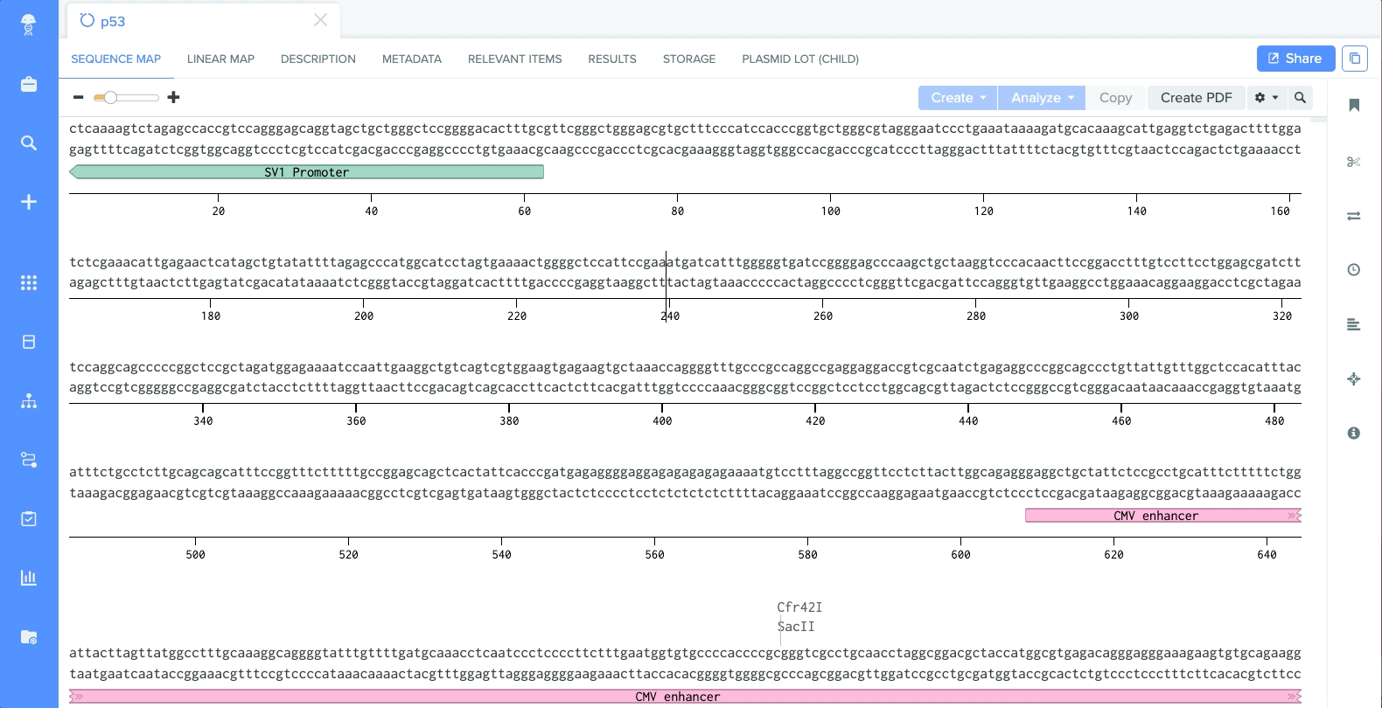
Task: Click the create new plus icon in sidebar
Action: click(x=29, y=202)
